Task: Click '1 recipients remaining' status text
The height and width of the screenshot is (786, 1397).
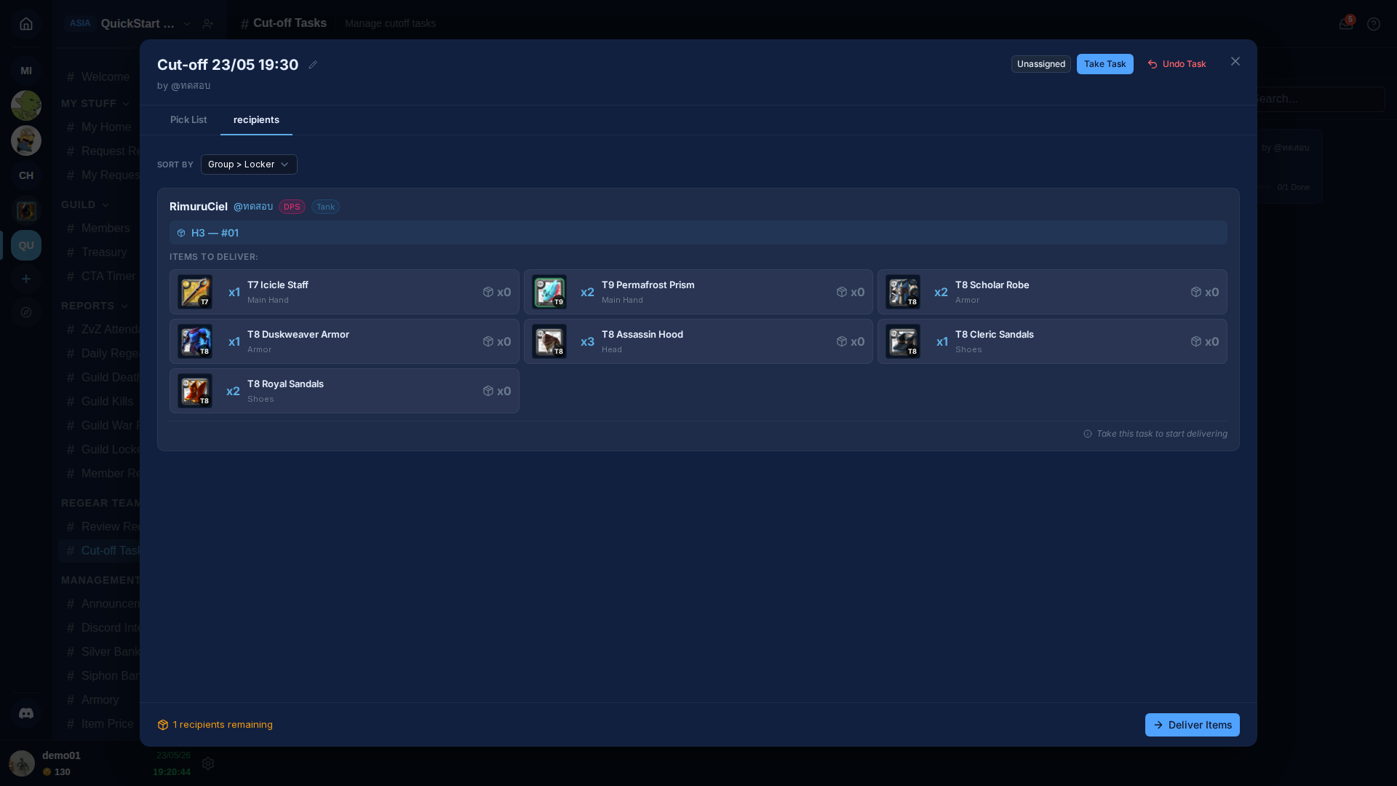Action: click(223, 725)
